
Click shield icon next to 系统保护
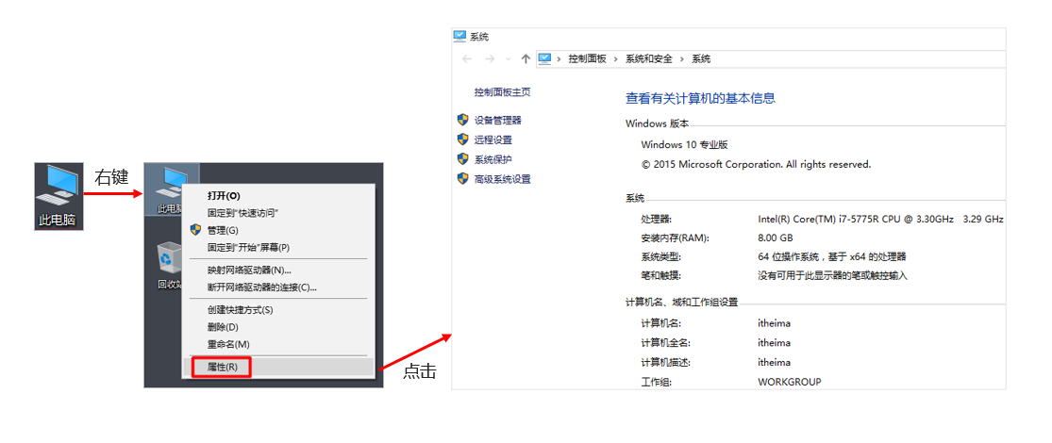pyautogui.click(x=462, y=159)
